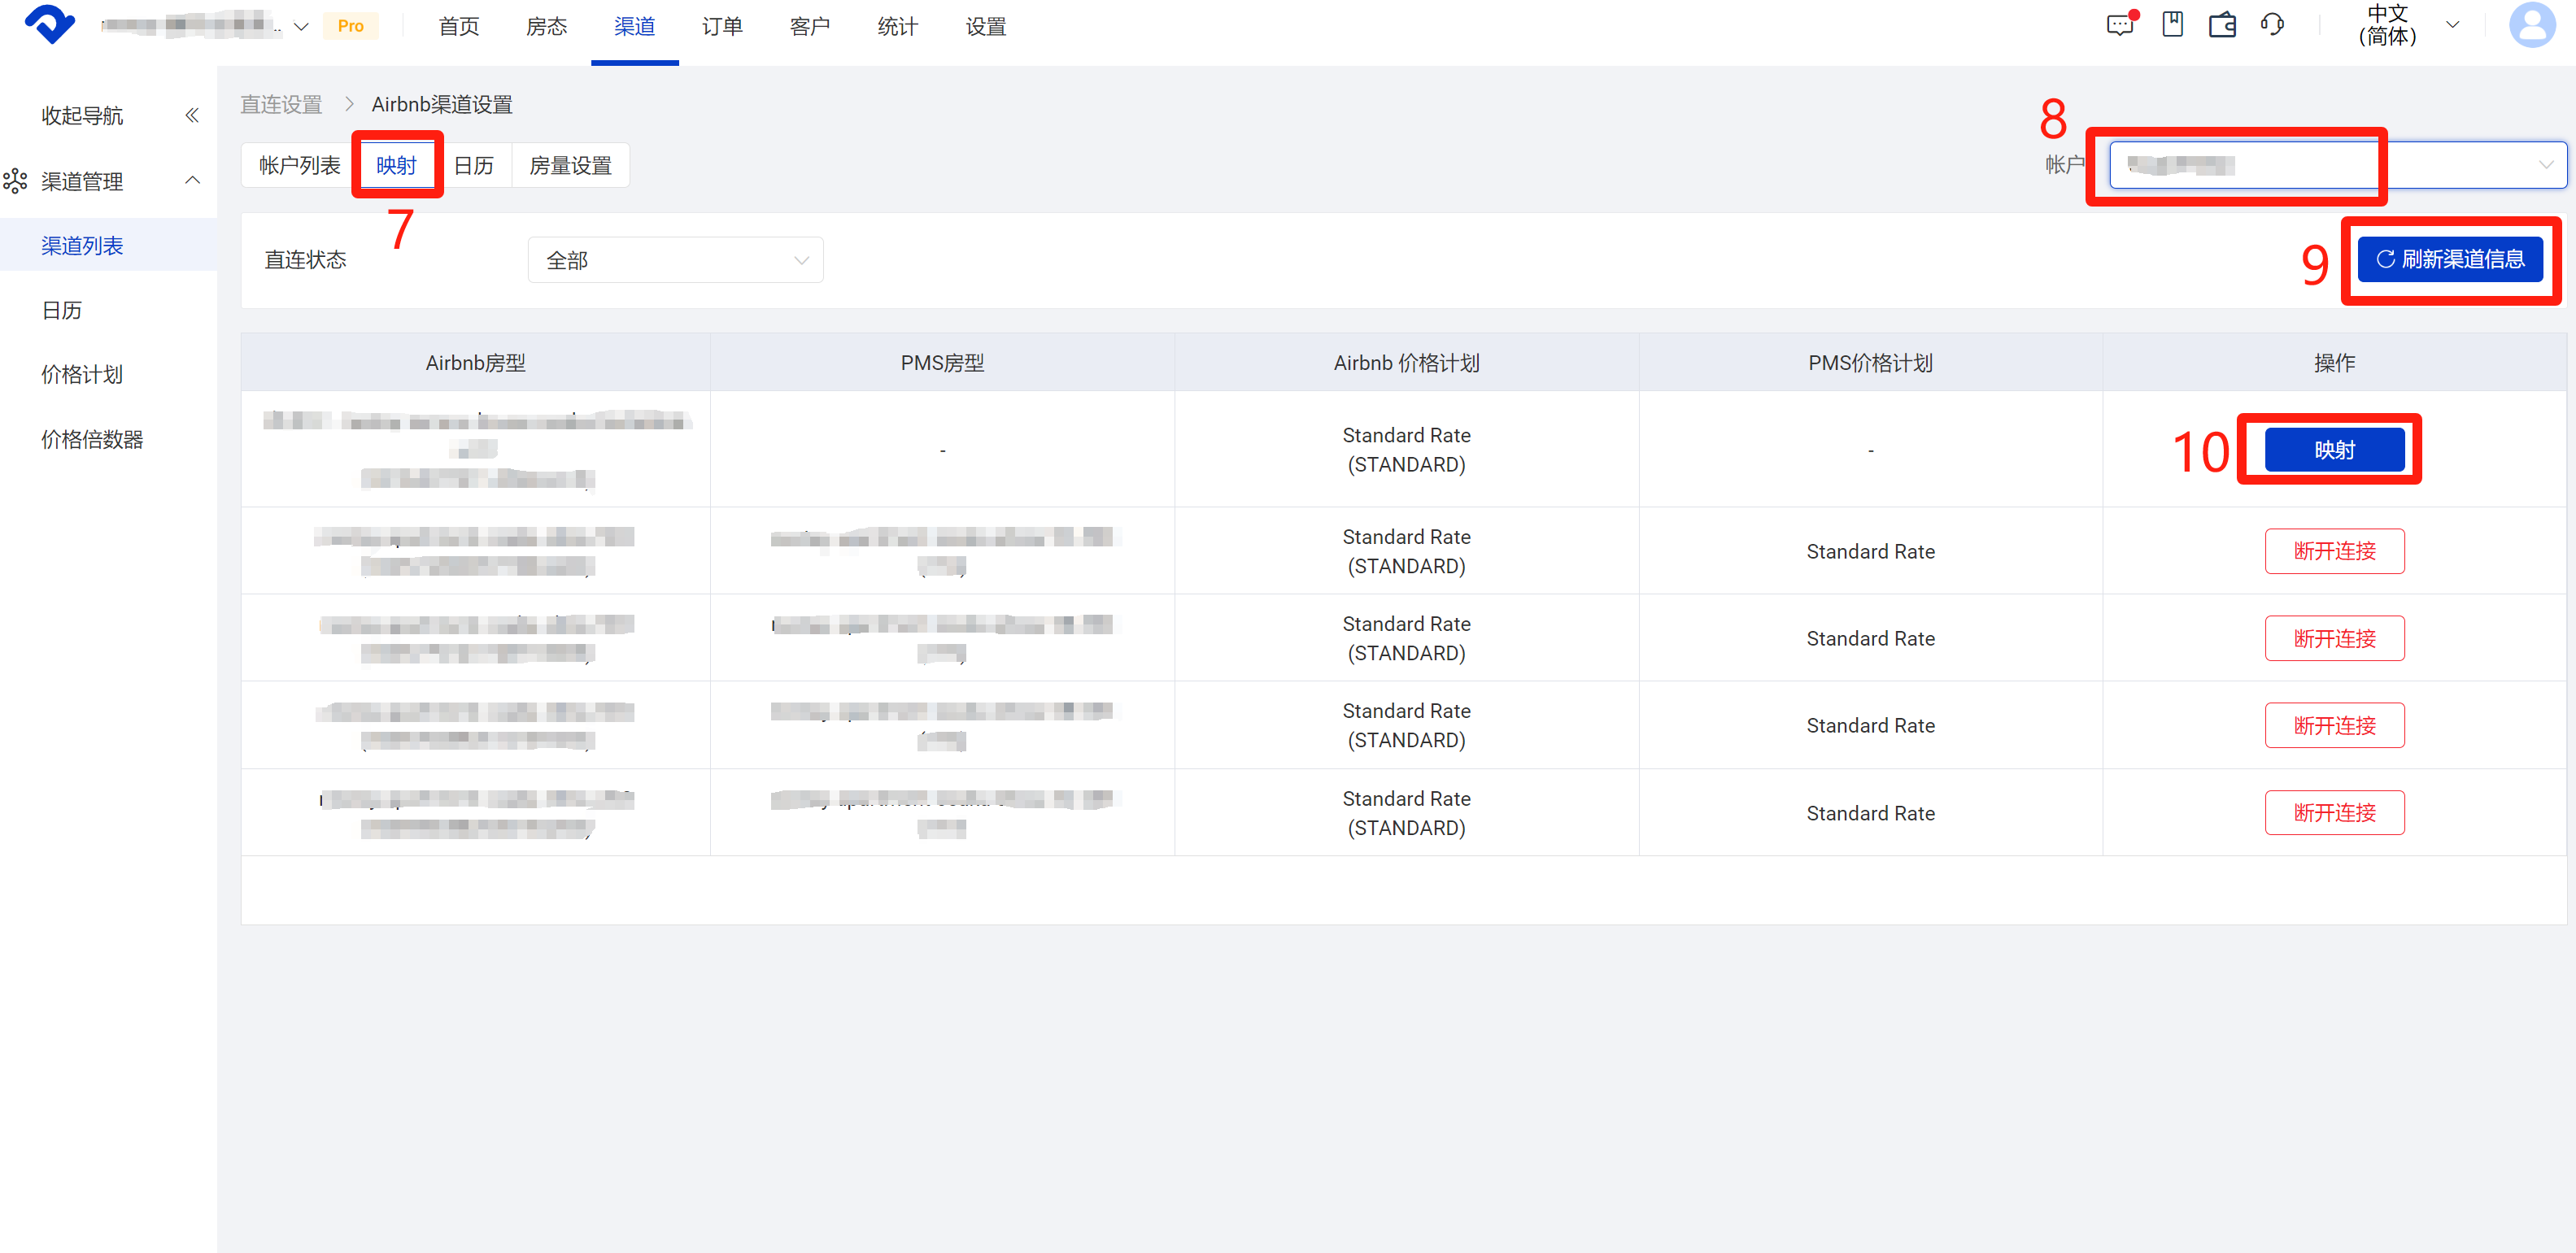Image resolution: width=2576 pixels, height=1253 pixels.
Task: Select 价格计划 in sidebar
Action: point(82,375)
